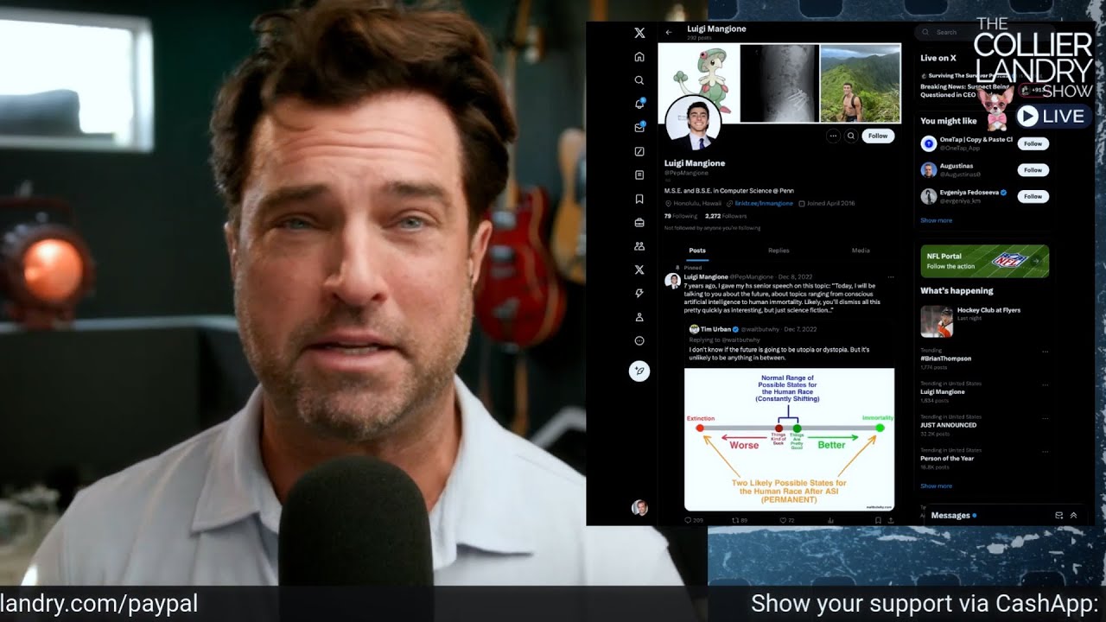1106x622 pixels.
Task: Click Show more under You might like
Action: (x=936, y=220)
